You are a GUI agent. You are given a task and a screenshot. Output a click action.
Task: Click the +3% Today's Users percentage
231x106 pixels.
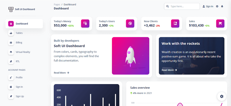[x=111, y=26]
